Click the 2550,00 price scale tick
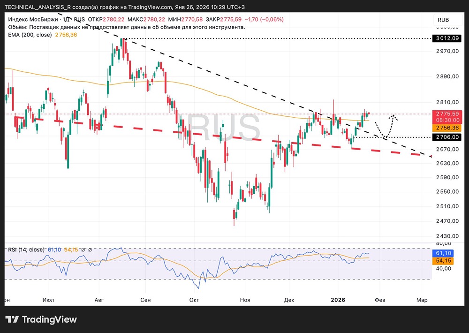469x333 pixels. coord(447,191)
